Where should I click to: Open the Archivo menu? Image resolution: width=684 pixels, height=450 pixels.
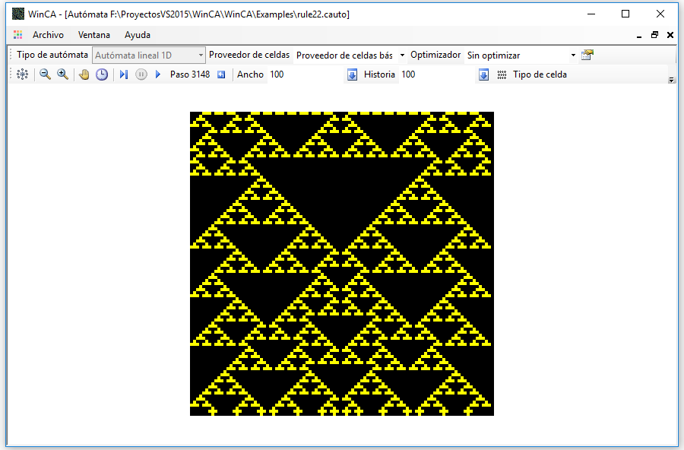(48, 35)
